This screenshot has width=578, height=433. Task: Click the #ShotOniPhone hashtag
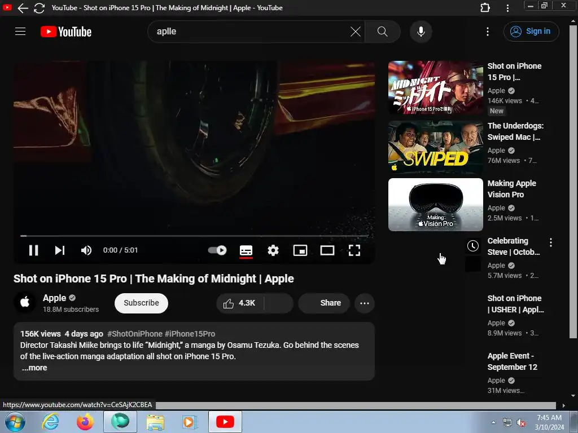pyautogui.click(x=134, y=334)
